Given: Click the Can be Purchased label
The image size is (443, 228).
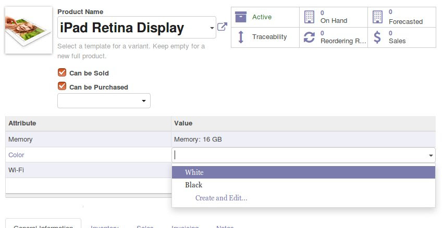Looking at the screenshot, I should point(99,87).
